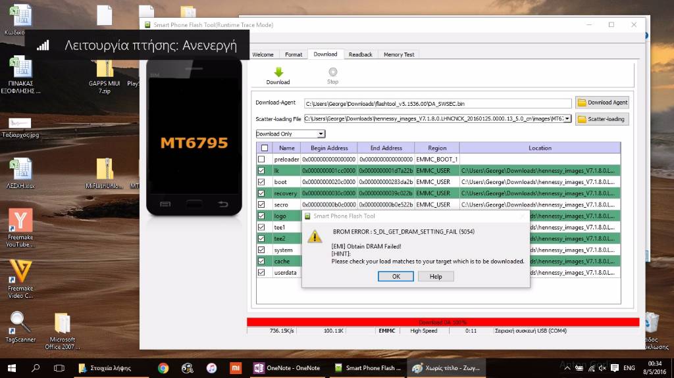The width and height of the screenshot is (674, 378).
Task: Uncheck the lk row checkbox
Action: [261, 170]
